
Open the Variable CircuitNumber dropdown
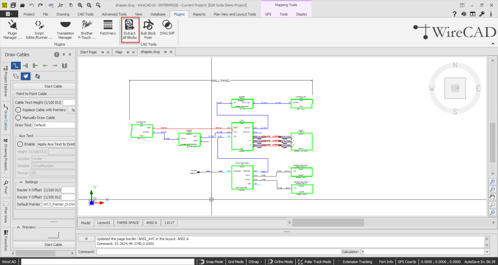[53, 166]
